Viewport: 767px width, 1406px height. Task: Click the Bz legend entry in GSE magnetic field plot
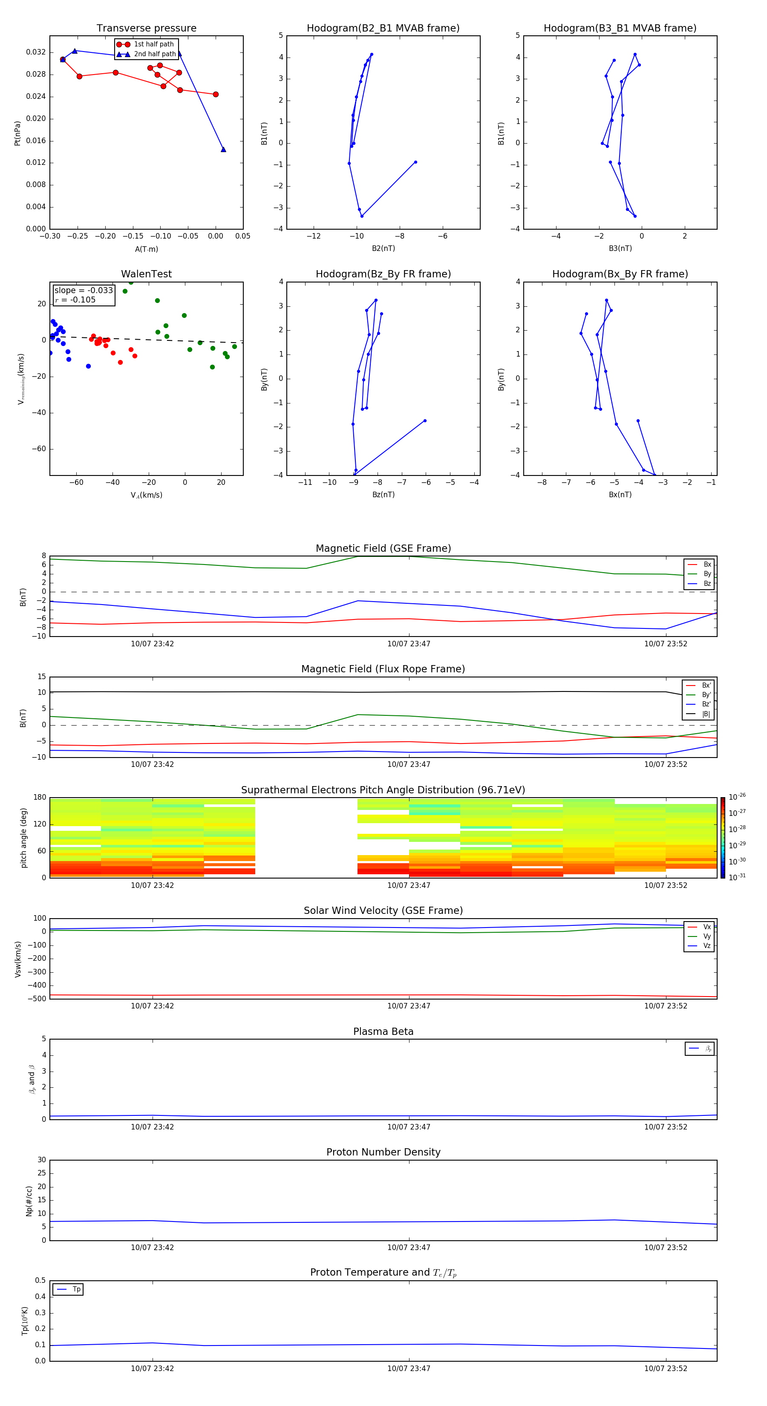point(699,583)
